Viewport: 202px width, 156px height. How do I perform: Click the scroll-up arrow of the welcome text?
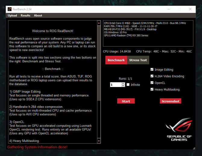point(99,23)
